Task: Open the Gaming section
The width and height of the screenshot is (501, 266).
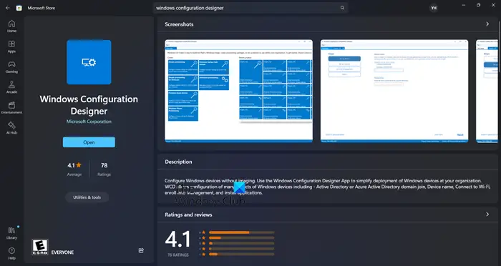Action: [11, 67]
